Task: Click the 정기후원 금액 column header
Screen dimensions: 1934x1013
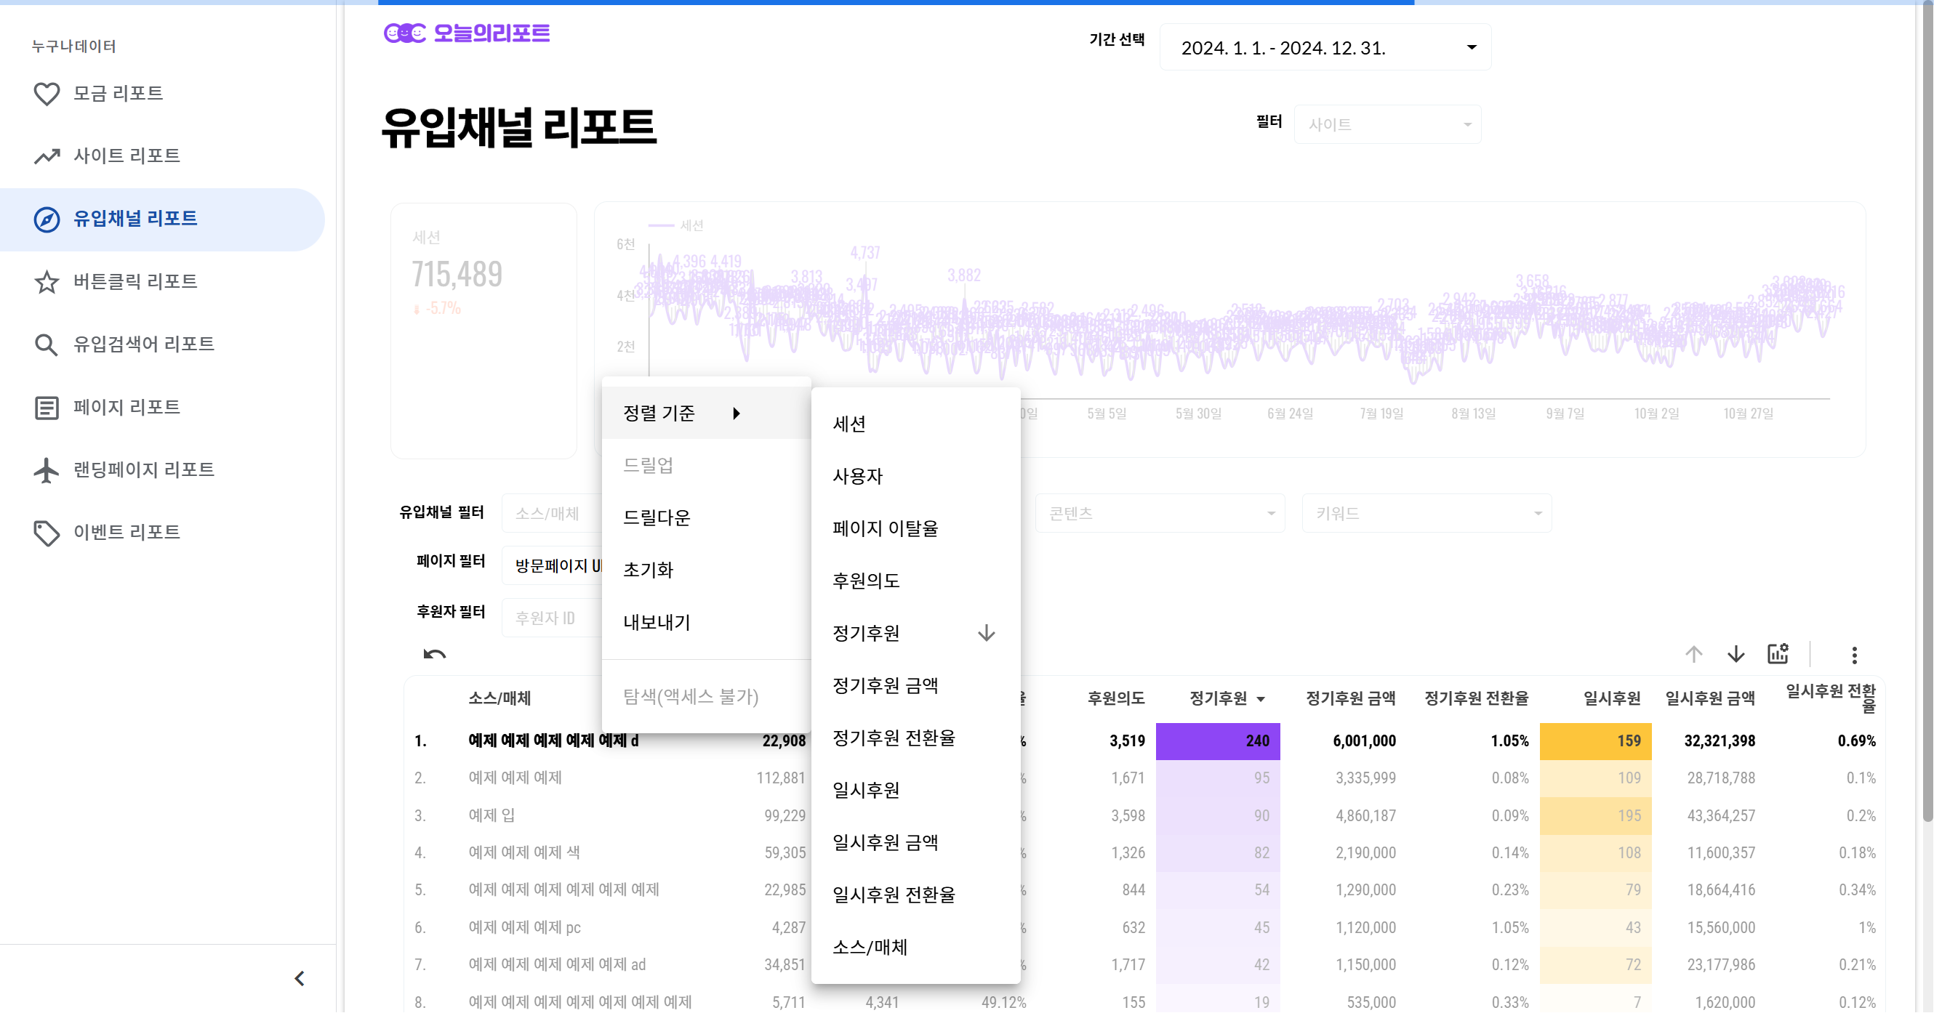Action: click(x=1351, y=698)
